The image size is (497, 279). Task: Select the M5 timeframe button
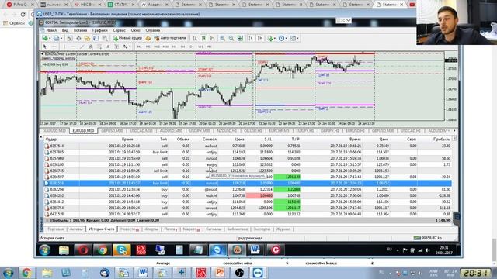point(148,46)
